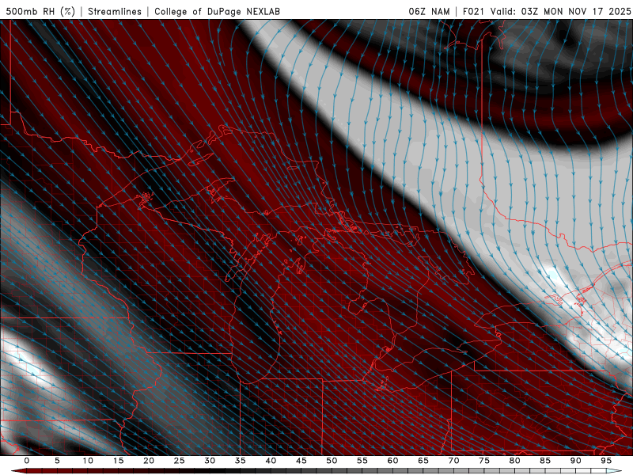The height and width of the screenshot is (475, 633).
Task: Click the "80" label on the color scale
Action: point(514,461)
